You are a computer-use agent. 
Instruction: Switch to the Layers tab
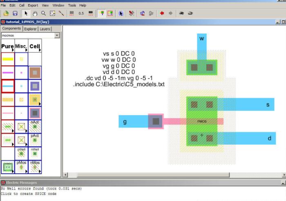click(x=45, y=29)
